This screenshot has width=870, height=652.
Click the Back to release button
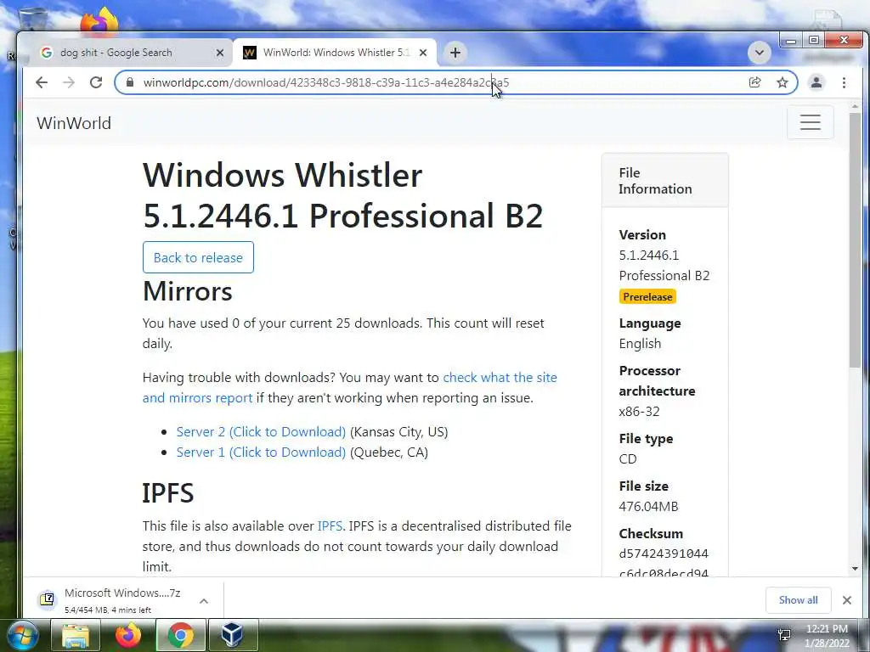(x=198, y=257)
